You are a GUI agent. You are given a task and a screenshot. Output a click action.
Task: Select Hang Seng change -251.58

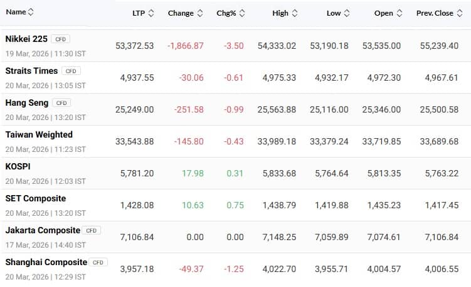point(189,109)
